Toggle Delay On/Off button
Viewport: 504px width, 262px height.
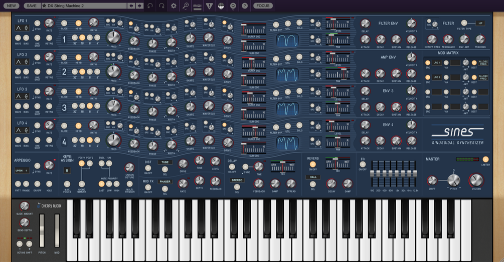click(x=232, y=167)
